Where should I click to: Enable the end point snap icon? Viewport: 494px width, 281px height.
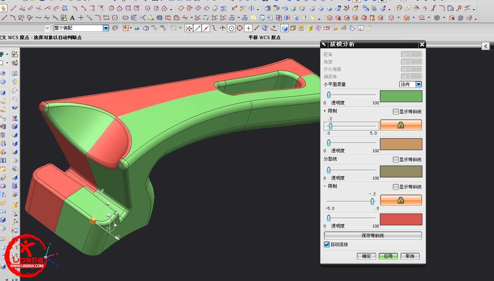point(198,28)
